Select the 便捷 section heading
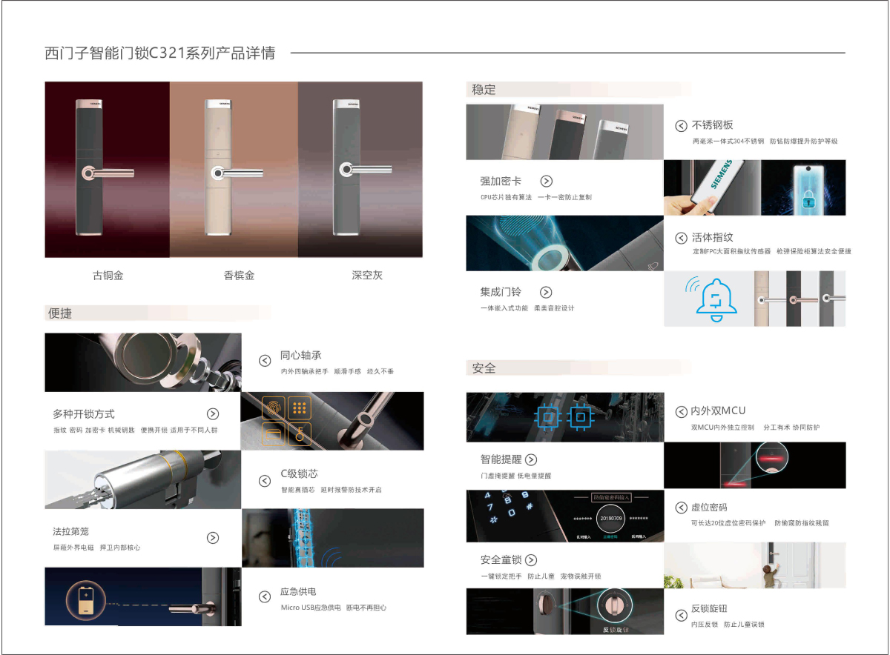This screenshot has width=890, height=655. click(x=60, y=313)
